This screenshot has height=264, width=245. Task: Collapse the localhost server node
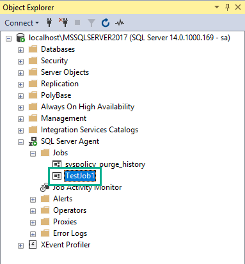[x=8, y=38]
